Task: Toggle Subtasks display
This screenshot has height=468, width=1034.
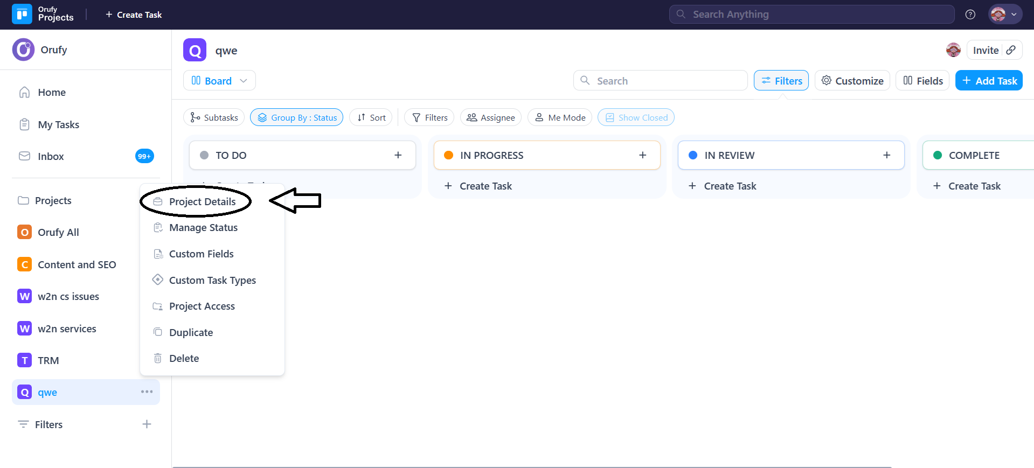Action: pyautogui.click(x=214, y=117)
